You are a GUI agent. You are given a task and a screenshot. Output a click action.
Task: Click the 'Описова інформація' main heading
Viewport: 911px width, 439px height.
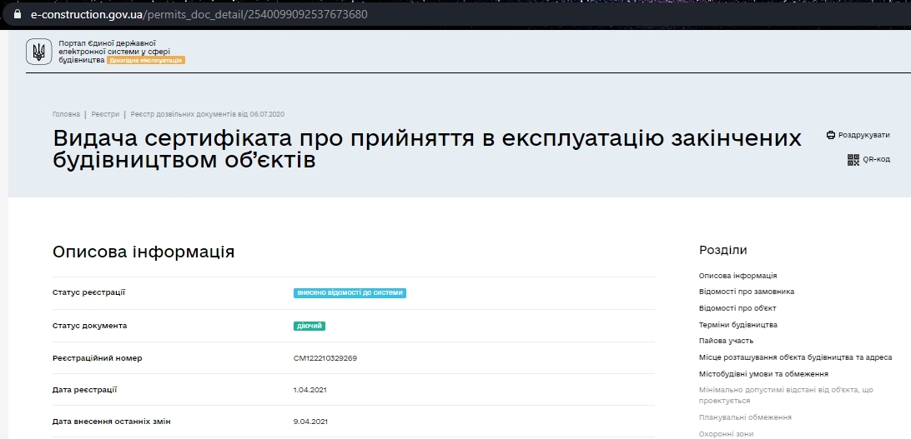point(143,252)
